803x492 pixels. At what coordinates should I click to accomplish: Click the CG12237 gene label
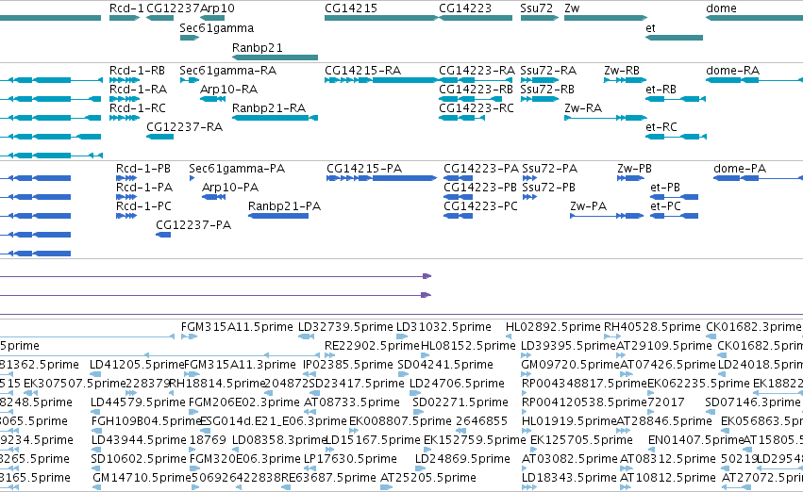[x=173, y=8]
